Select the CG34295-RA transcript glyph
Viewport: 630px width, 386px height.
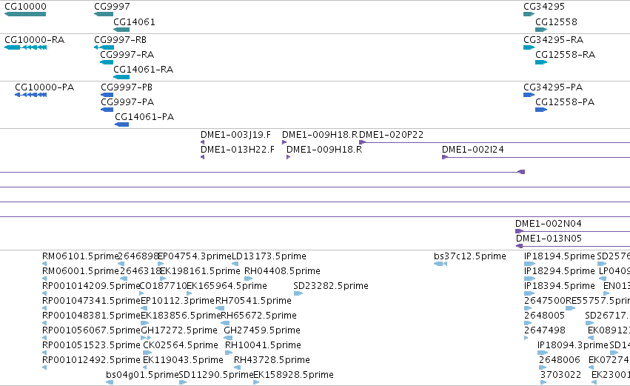click(529, 47)
